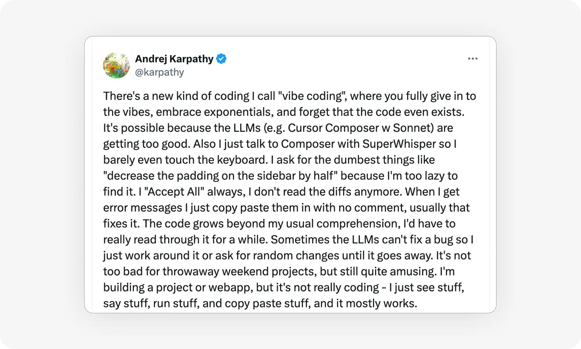Click the display name Andrej Karpathy
This screenshot has width=581, height=349.
[x=174, y=58]
